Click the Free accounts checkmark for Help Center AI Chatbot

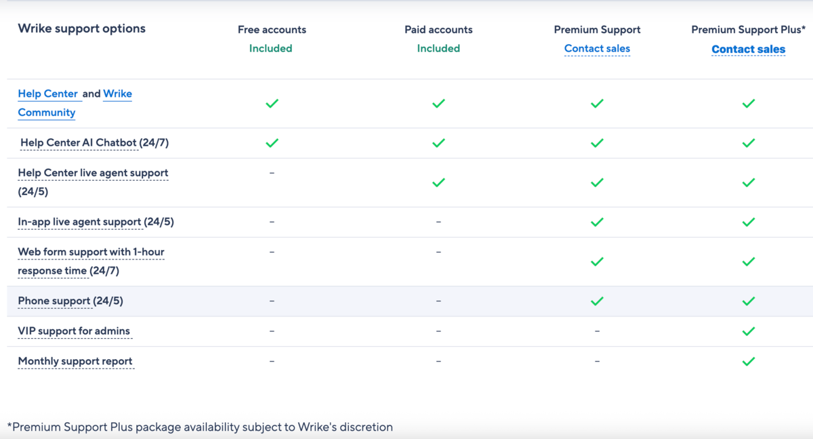point(272,143)
